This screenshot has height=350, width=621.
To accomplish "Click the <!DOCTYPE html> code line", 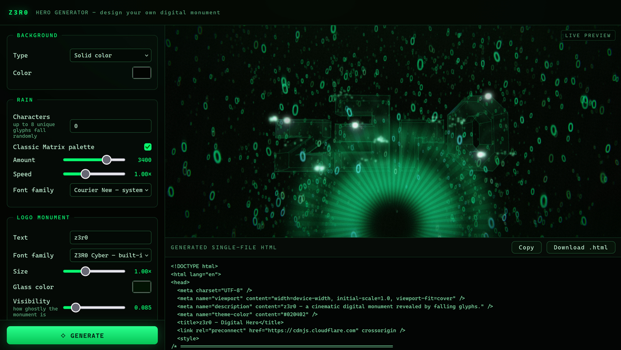I will pyautogui.click(x=195, y=266).
